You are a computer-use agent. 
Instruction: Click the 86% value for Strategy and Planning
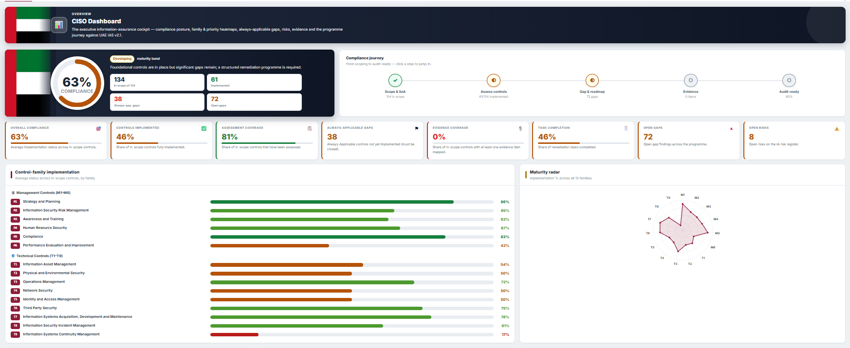(x=505, y=202)
